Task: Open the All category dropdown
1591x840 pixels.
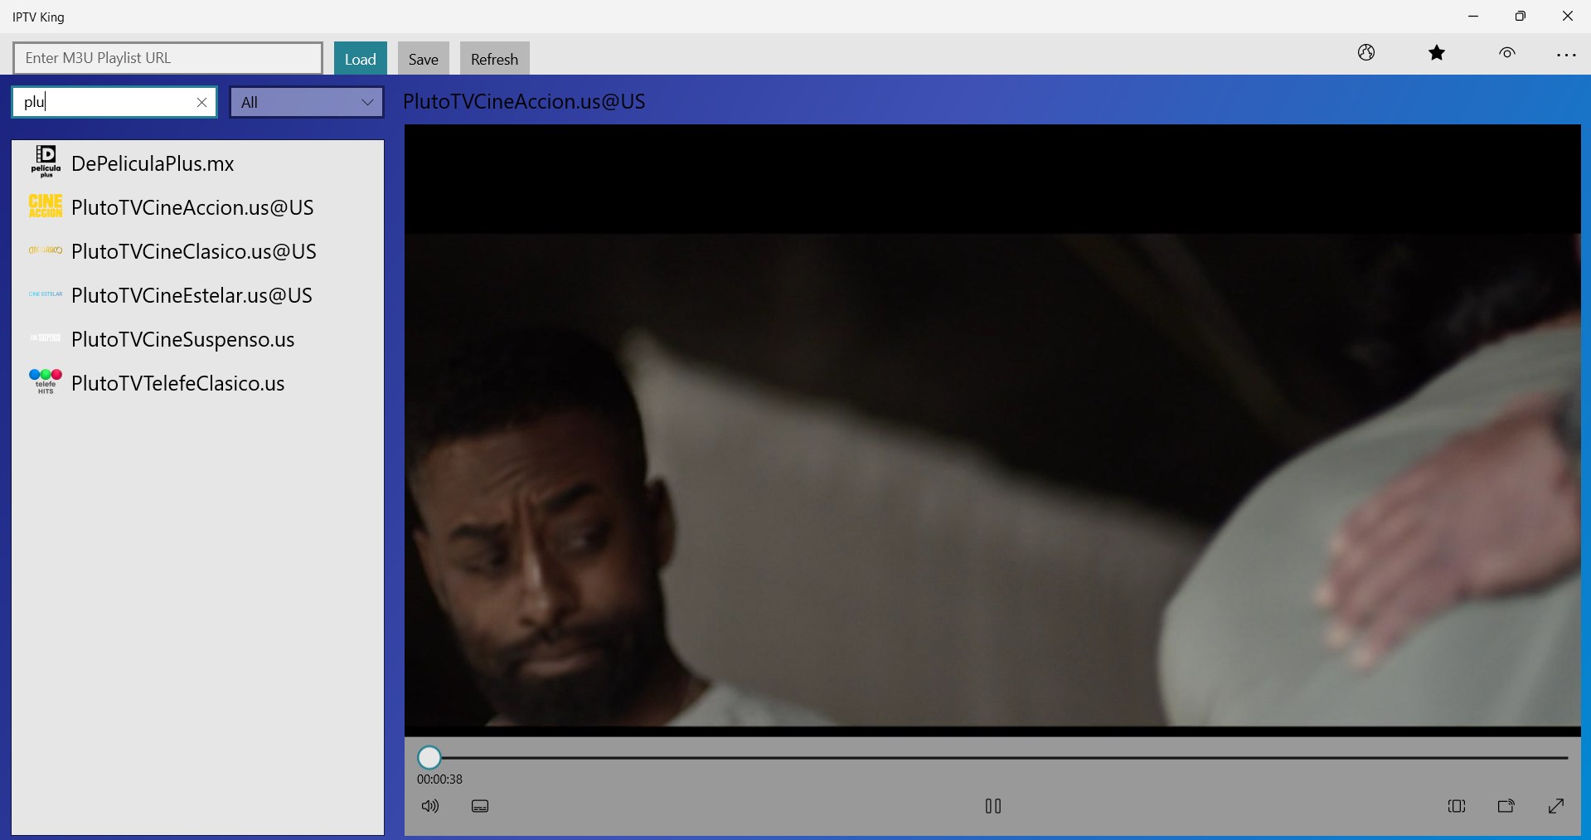Action: (305, 101)
